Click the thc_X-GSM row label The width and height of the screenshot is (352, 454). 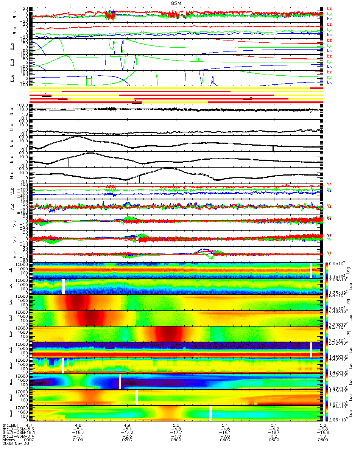[14, 429]
